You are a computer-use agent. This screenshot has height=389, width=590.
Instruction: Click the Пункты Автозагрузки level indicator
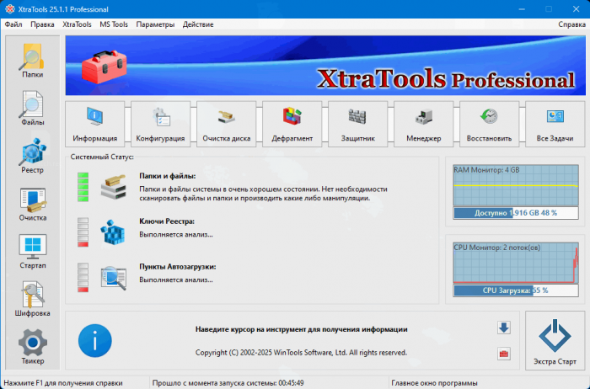(x=83, y=278)
